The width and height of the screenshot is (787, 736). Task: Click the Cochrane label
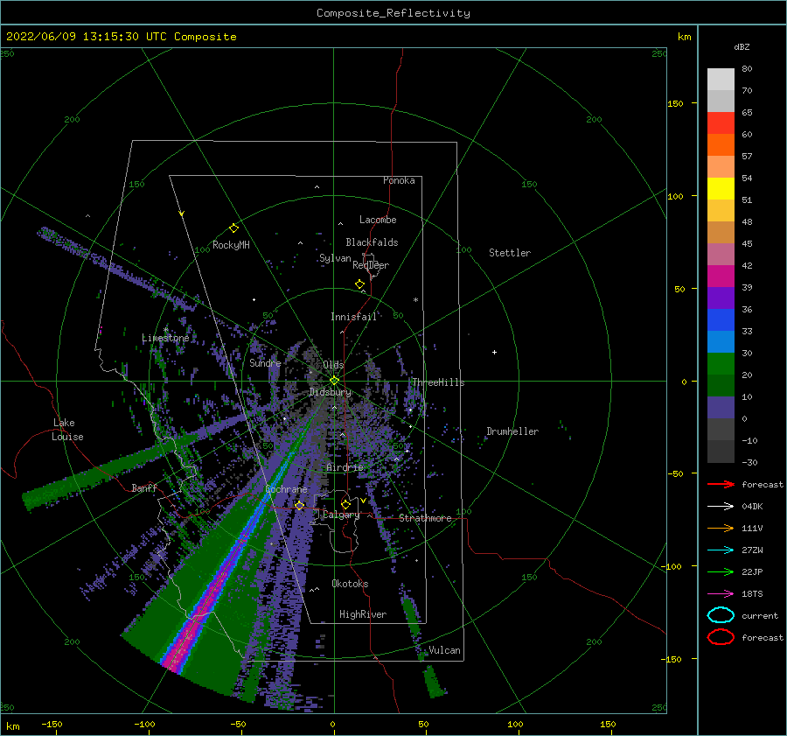[286, 489]
